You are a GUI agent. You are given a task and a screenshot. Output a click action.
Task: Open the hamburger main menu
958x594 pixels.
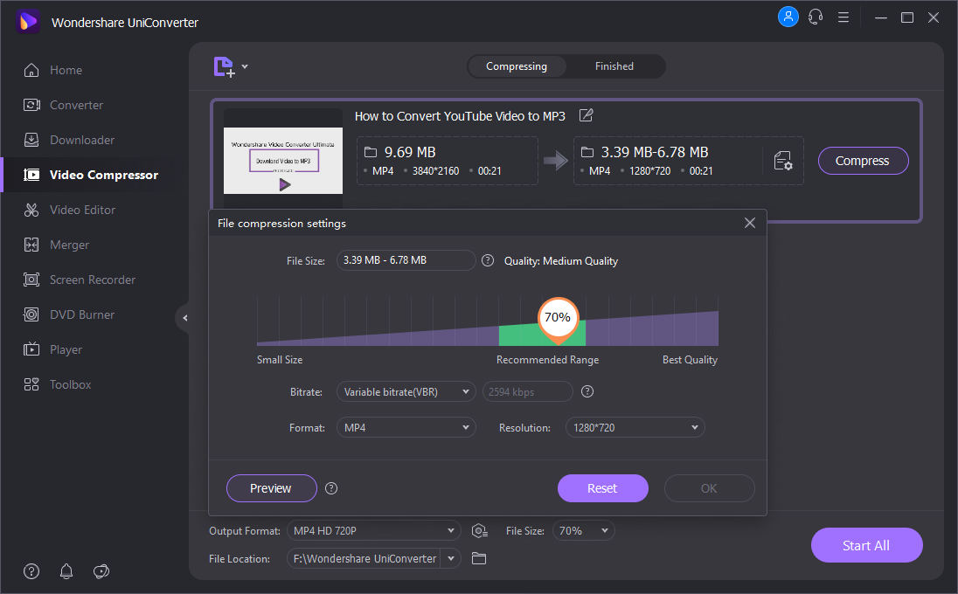click(843, 17)
